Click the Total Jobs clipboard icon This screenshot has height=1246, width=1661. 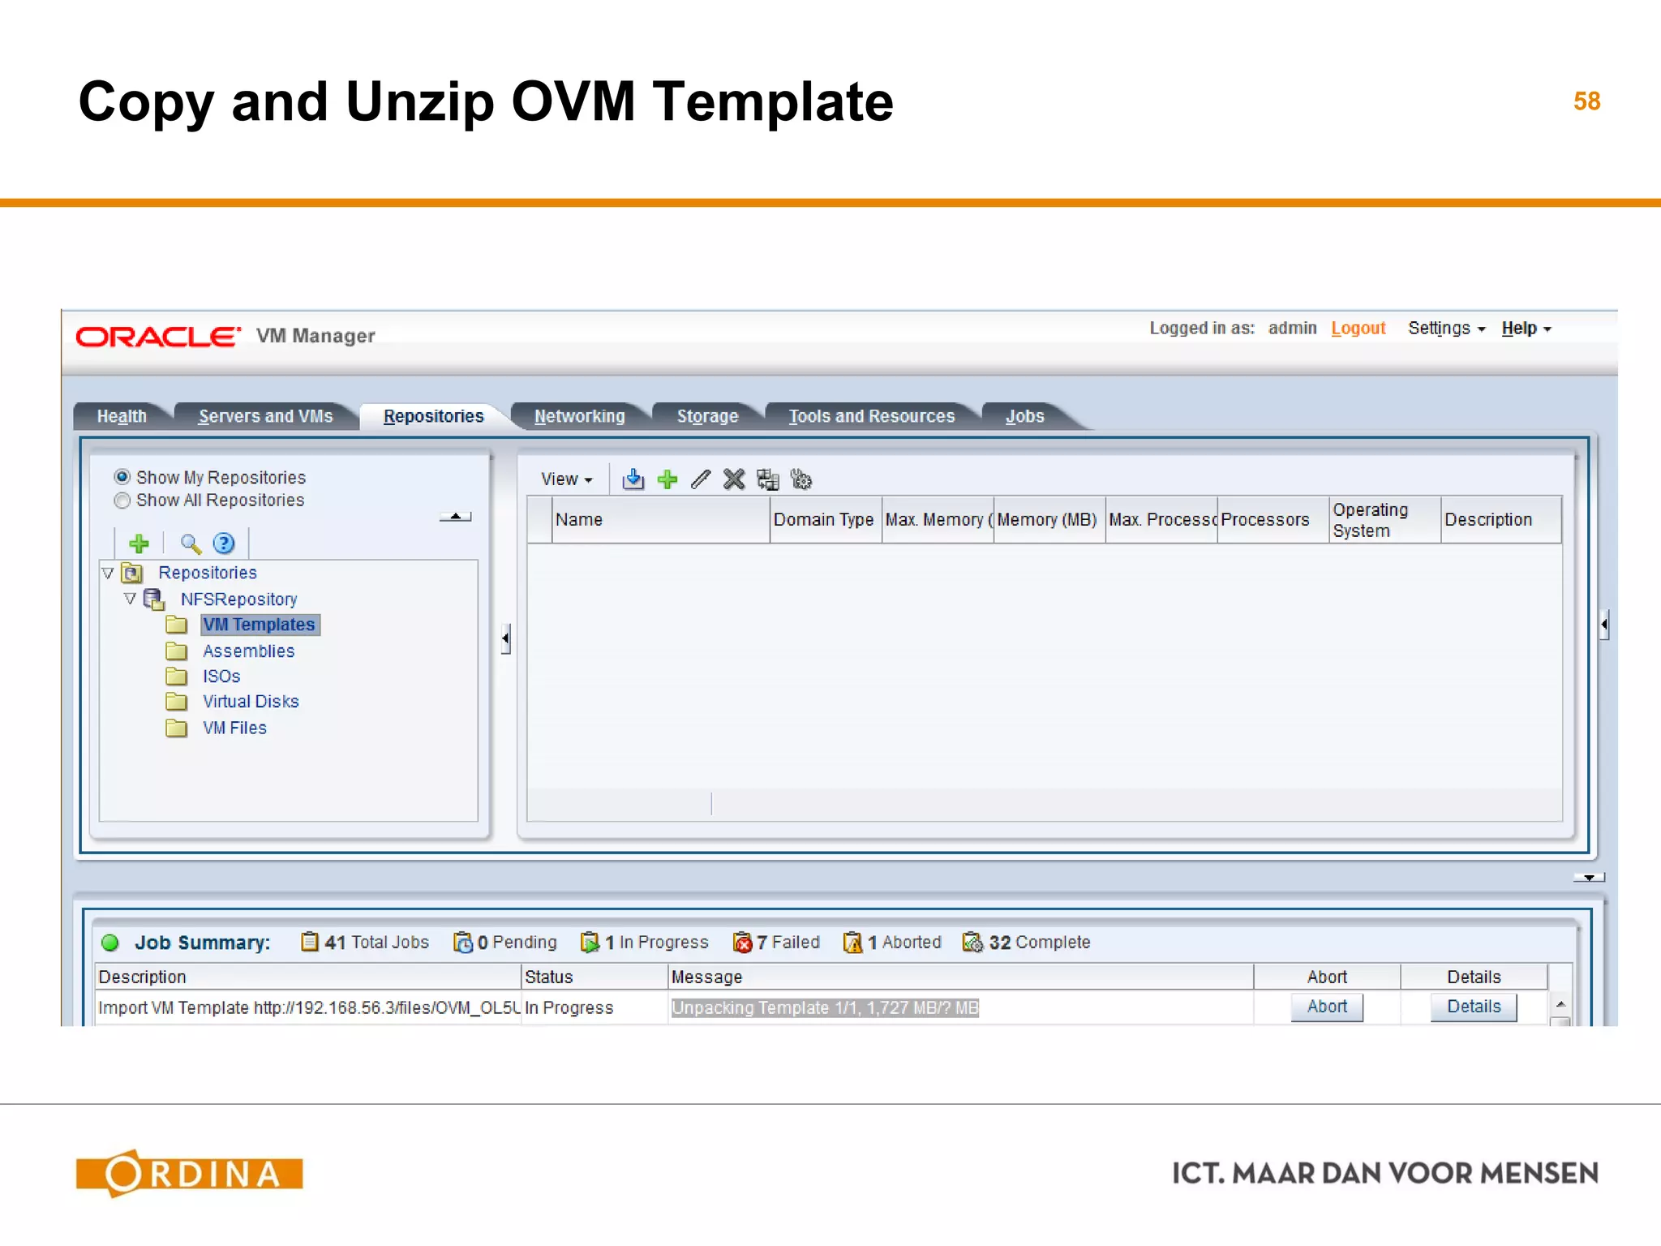309,941
